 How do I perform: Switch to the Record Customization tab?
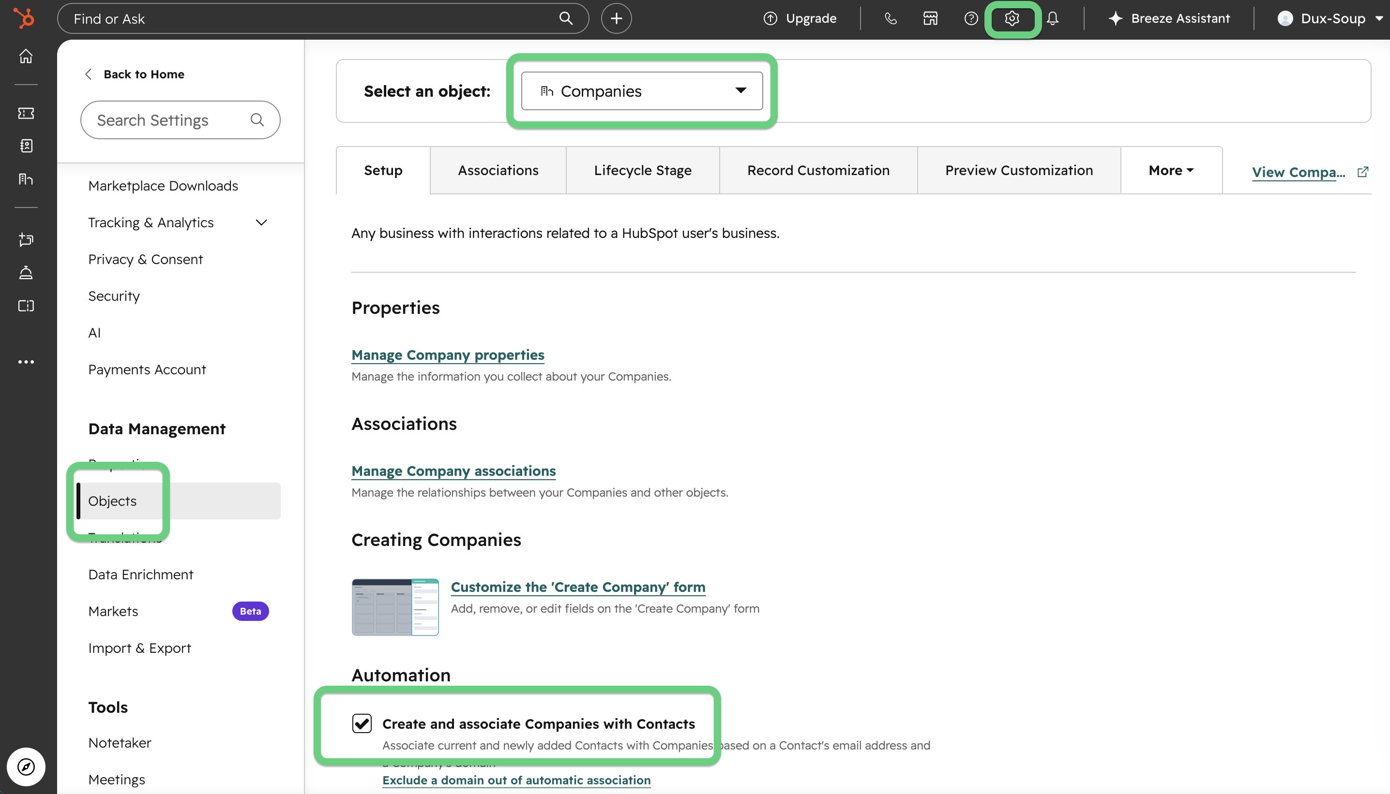click(x=818, y=170)
